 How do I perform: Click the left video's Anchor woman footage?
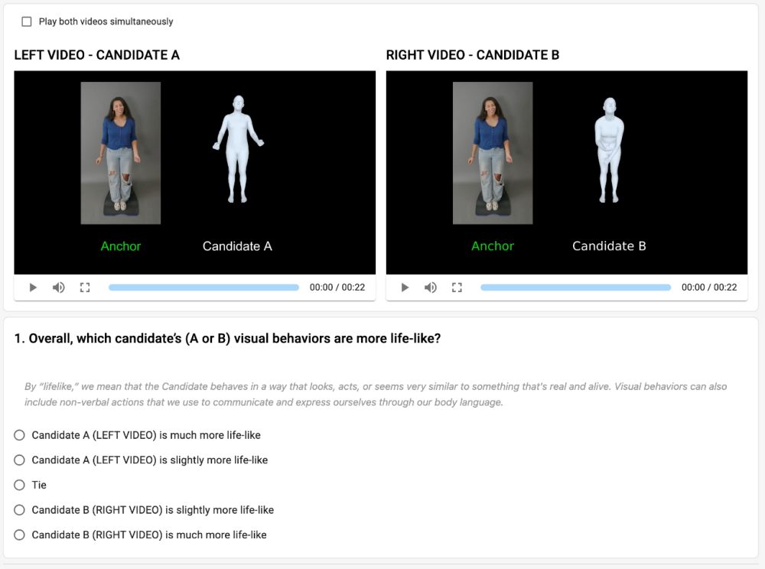[x=121, y=153]
